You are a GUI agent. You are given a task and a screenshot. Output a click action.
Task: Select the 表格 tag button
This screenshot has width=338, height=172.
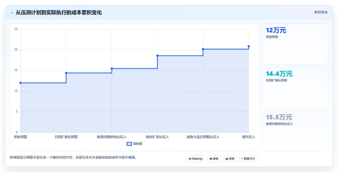214,159
